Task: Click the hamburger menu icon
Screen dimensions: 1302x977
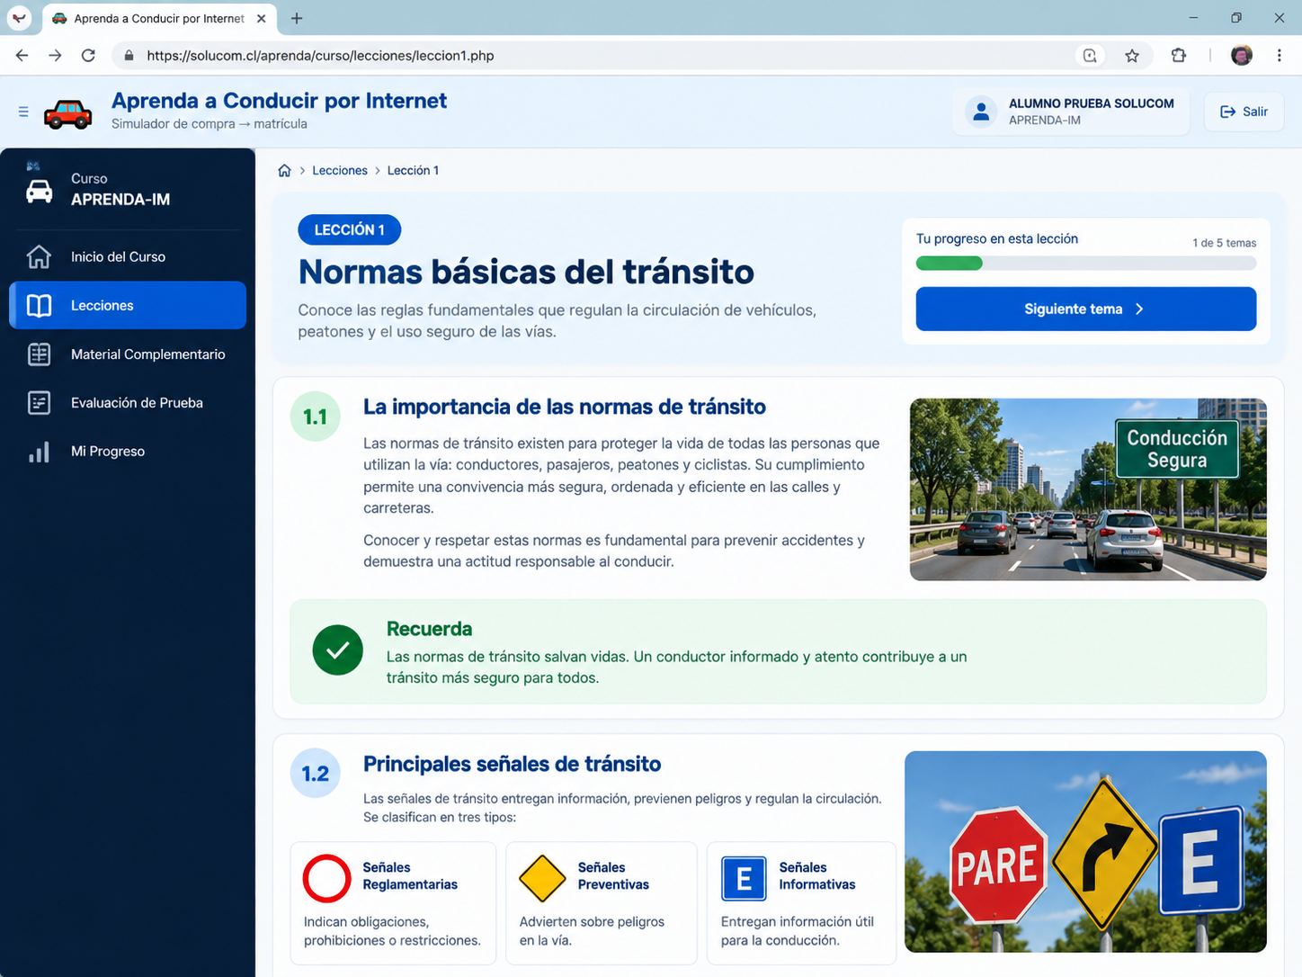Action: 23,112
